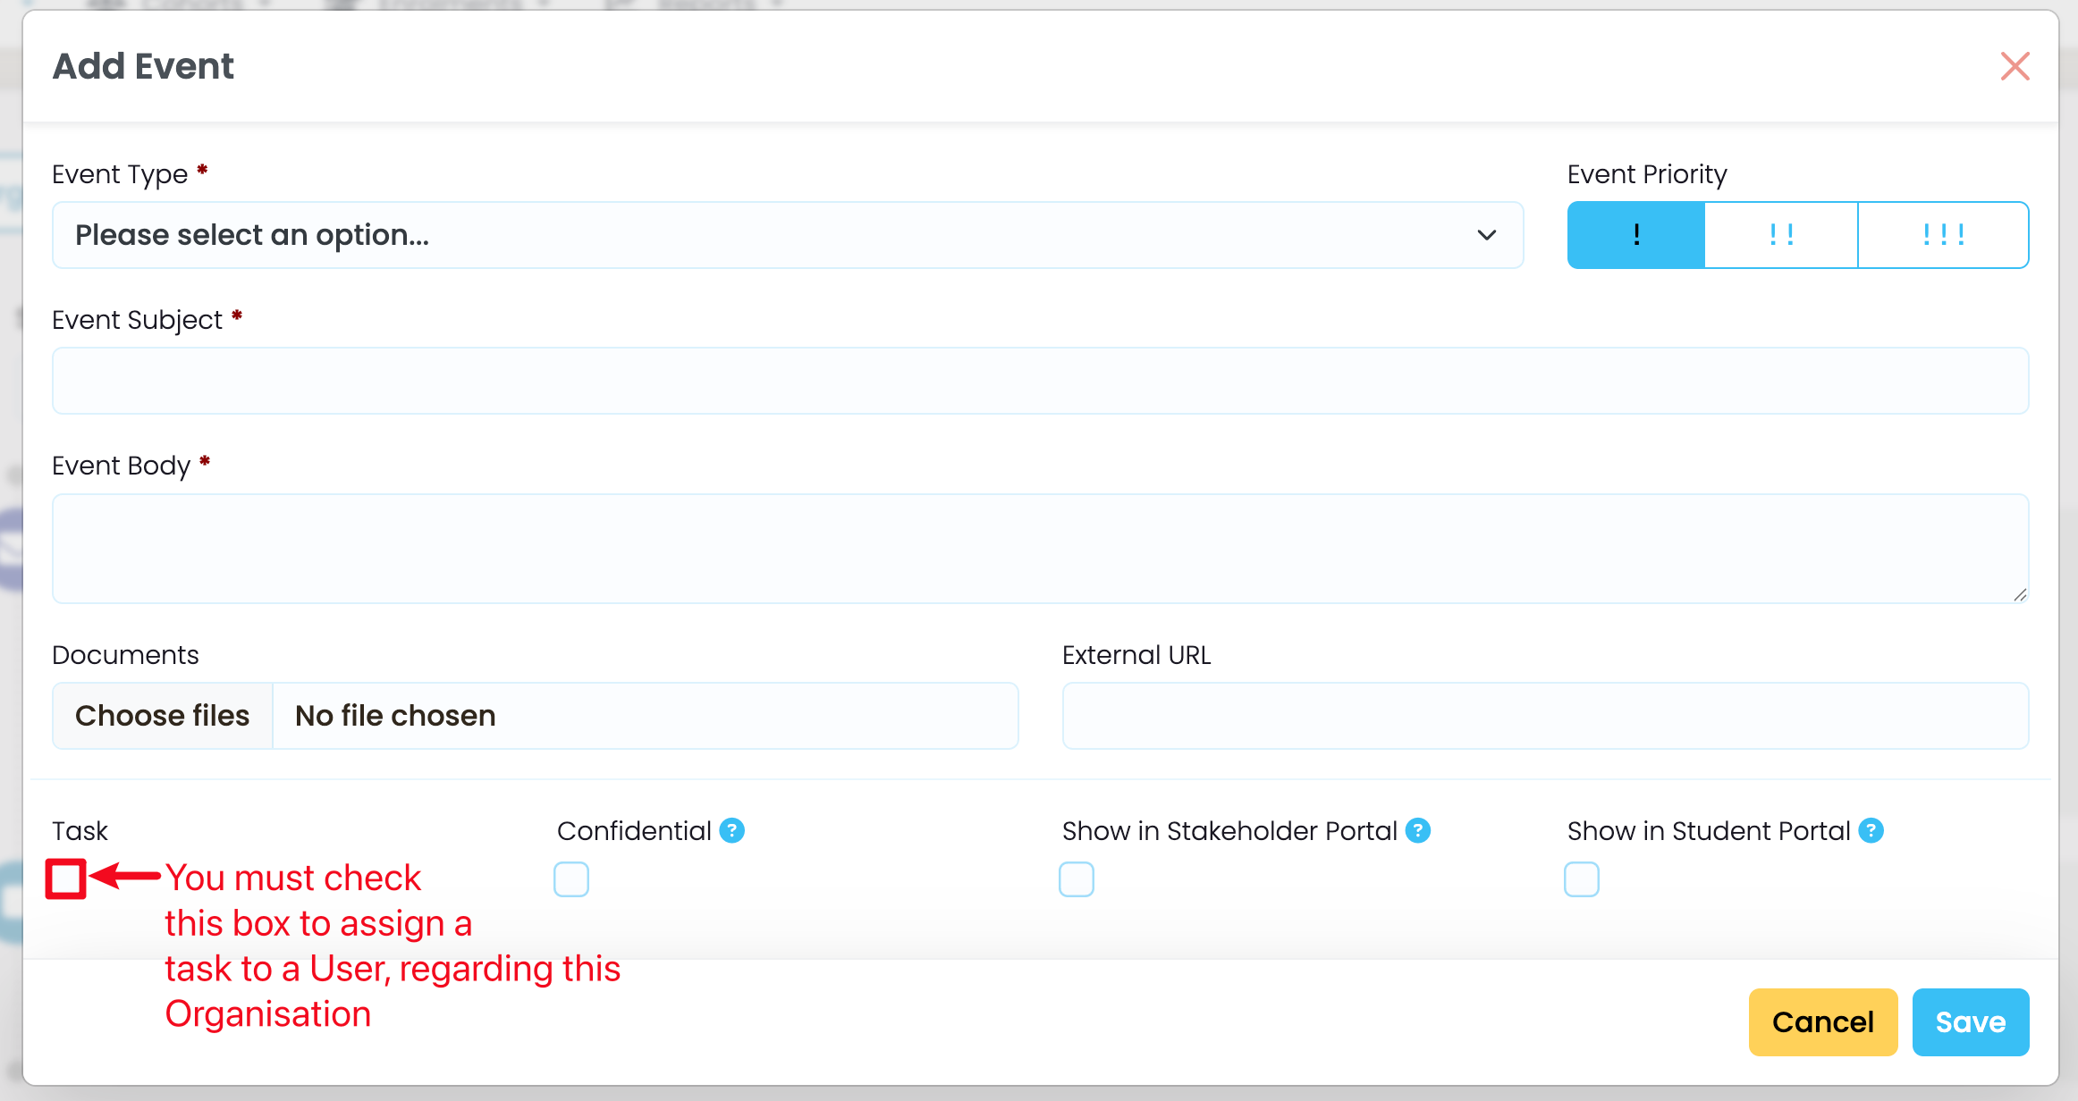2078x1101 pixels.
Task: Click the Stakeholder Portal help icon
Action: 1418,831
